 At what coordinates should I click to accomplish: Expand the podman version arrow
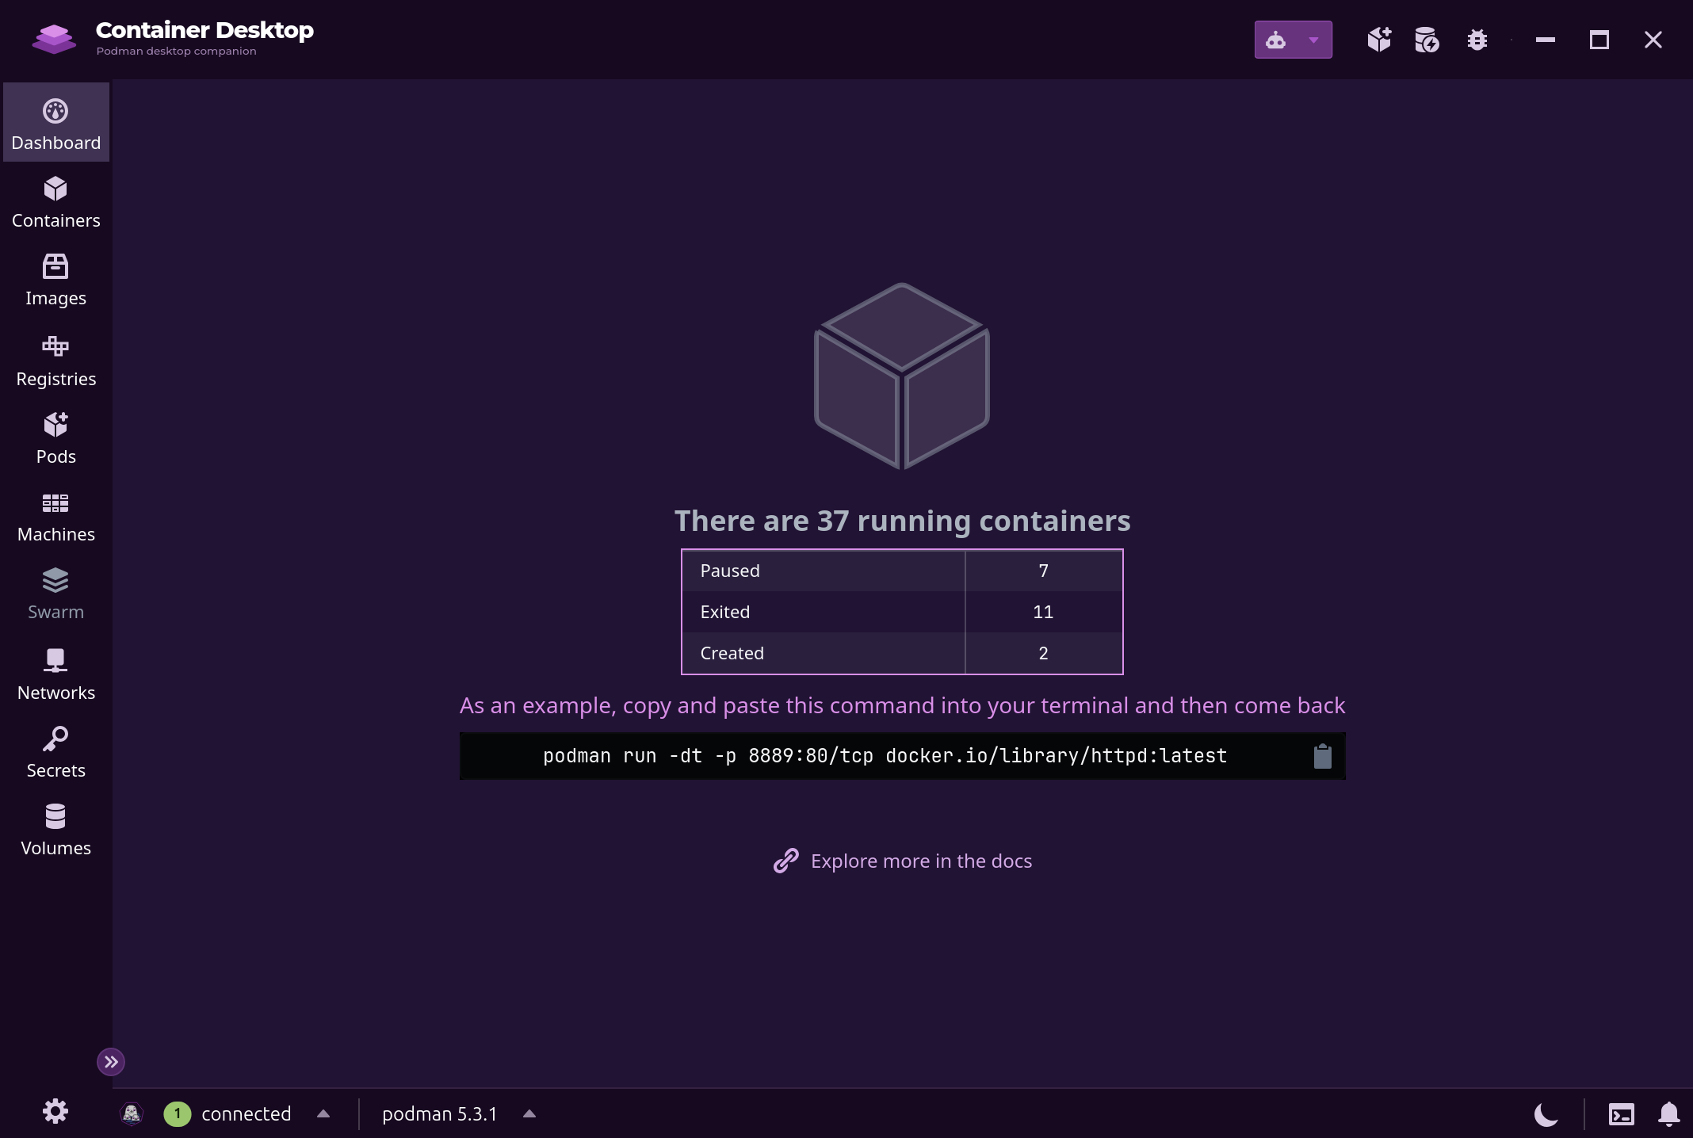click(529, 1114)
